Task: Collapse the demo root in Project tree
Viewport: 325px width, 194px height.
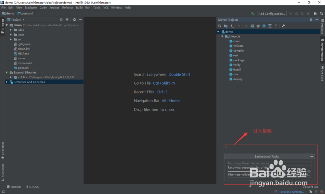Action: [6, 25]
